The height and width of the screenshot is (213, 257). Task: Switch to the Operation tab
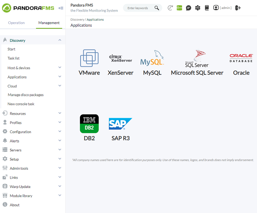16,23
